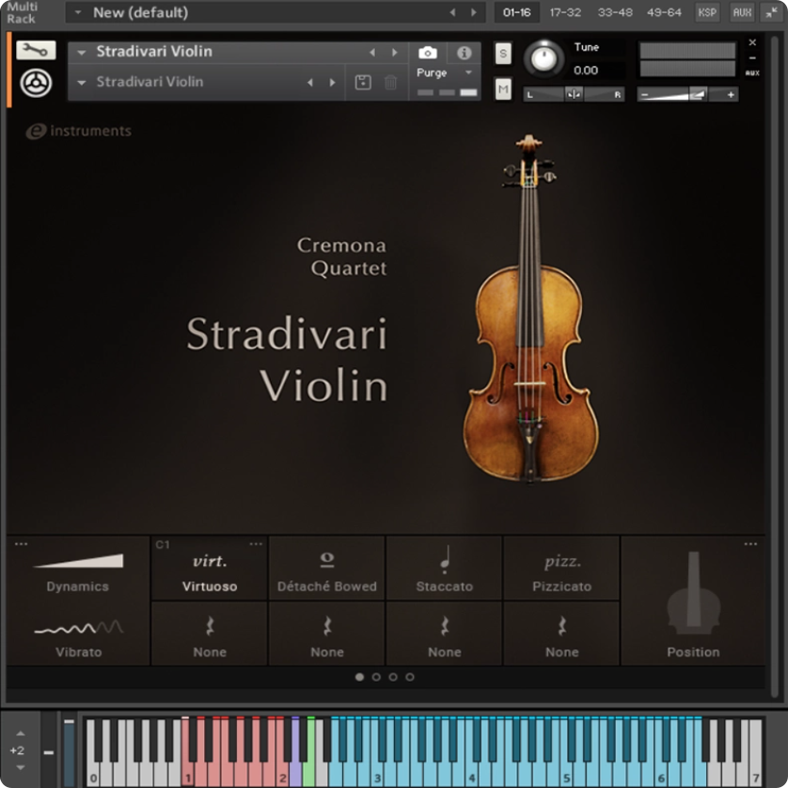Shift keyboard octave up arrow
Image resolution: width=788 pixels, height=788 pixels.
tap(20, 733)
